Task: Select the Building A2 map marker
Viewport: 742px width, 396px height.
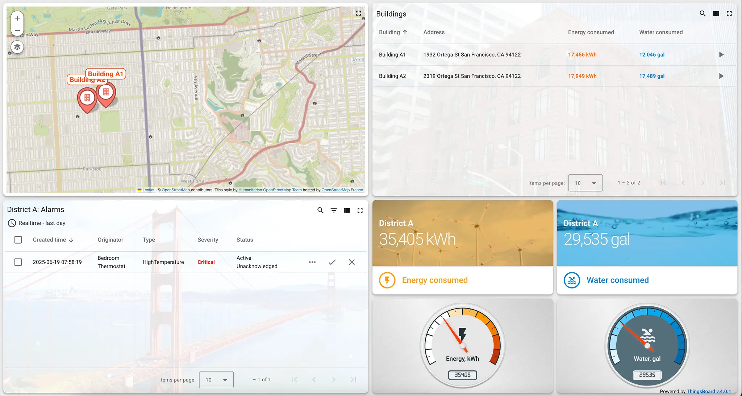Action: (x=87, y=97)
